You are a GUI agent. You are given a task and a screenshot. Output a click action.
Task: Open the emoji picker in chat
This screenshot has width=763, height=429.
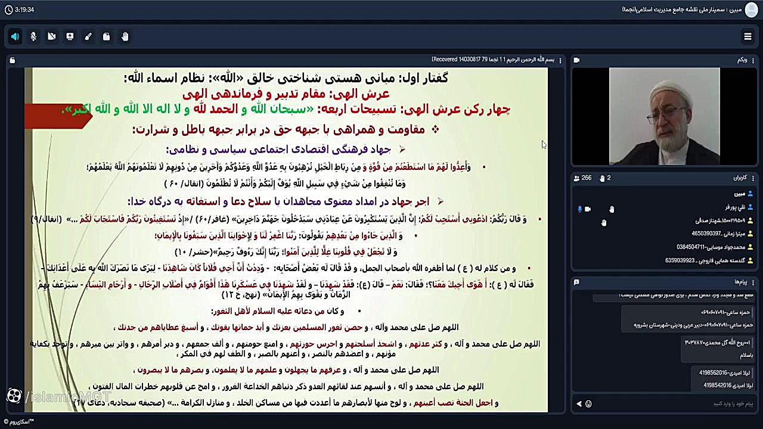(x=588, y=404)
